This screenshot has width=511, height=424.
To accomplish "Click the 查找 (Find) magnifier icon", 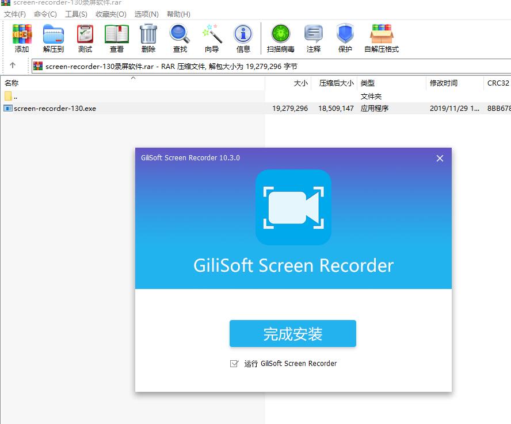I will (180, 34).
